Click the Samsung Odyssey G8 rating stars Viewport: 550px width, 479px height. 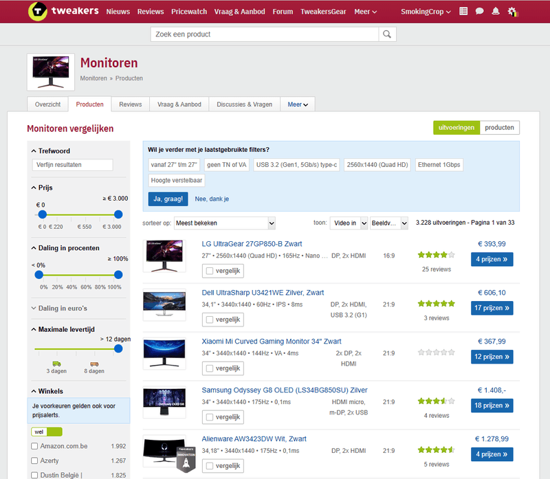click(437, 401)
